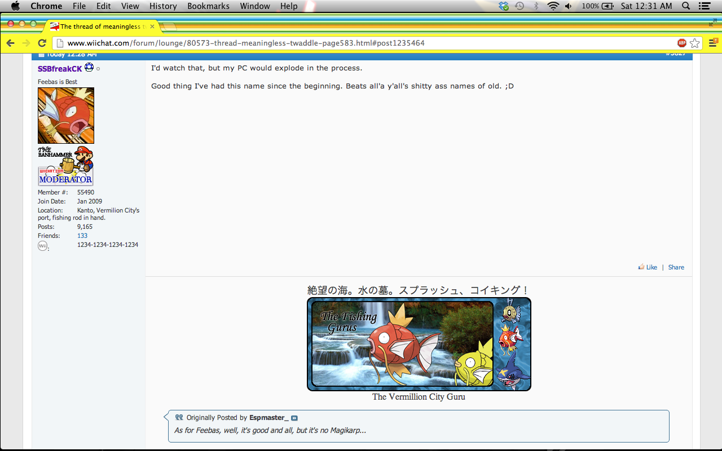Open the Window menu

(x=255, y=6)
